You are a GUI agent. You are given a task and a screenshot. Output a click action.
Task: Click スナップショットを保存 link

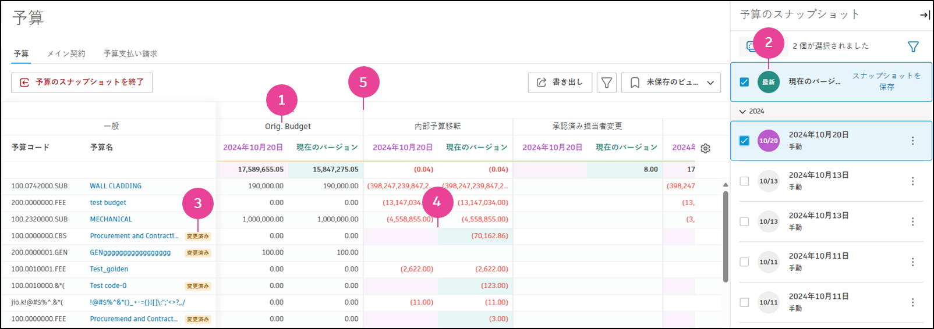[x=886, y=81]
